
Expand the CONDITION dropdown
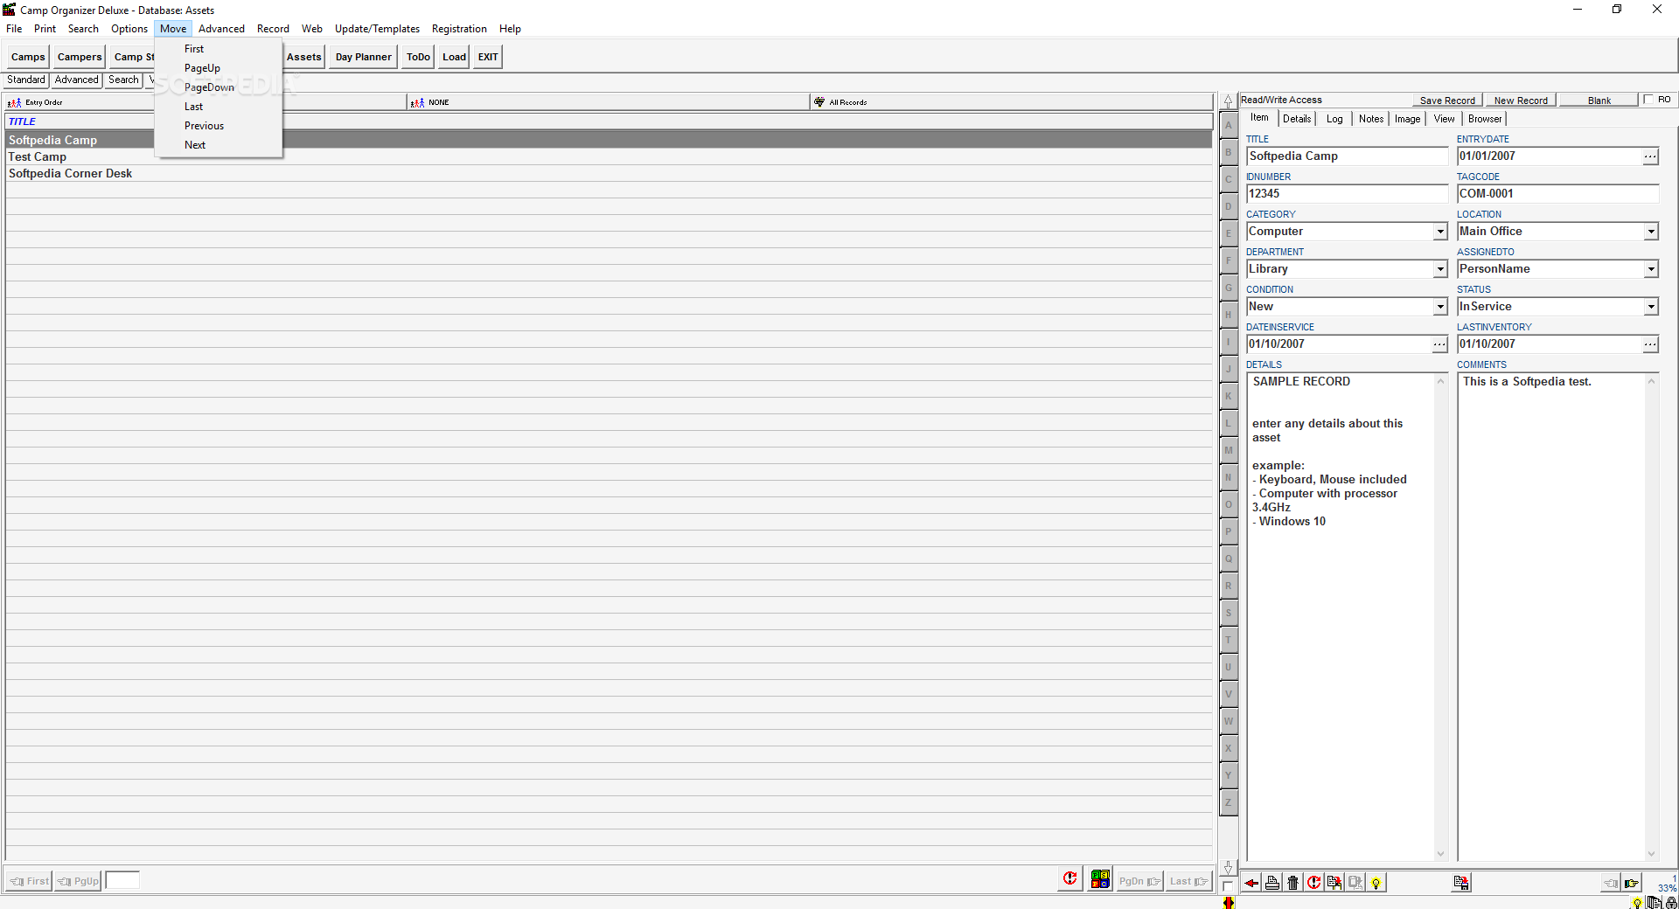(1440, 307)
